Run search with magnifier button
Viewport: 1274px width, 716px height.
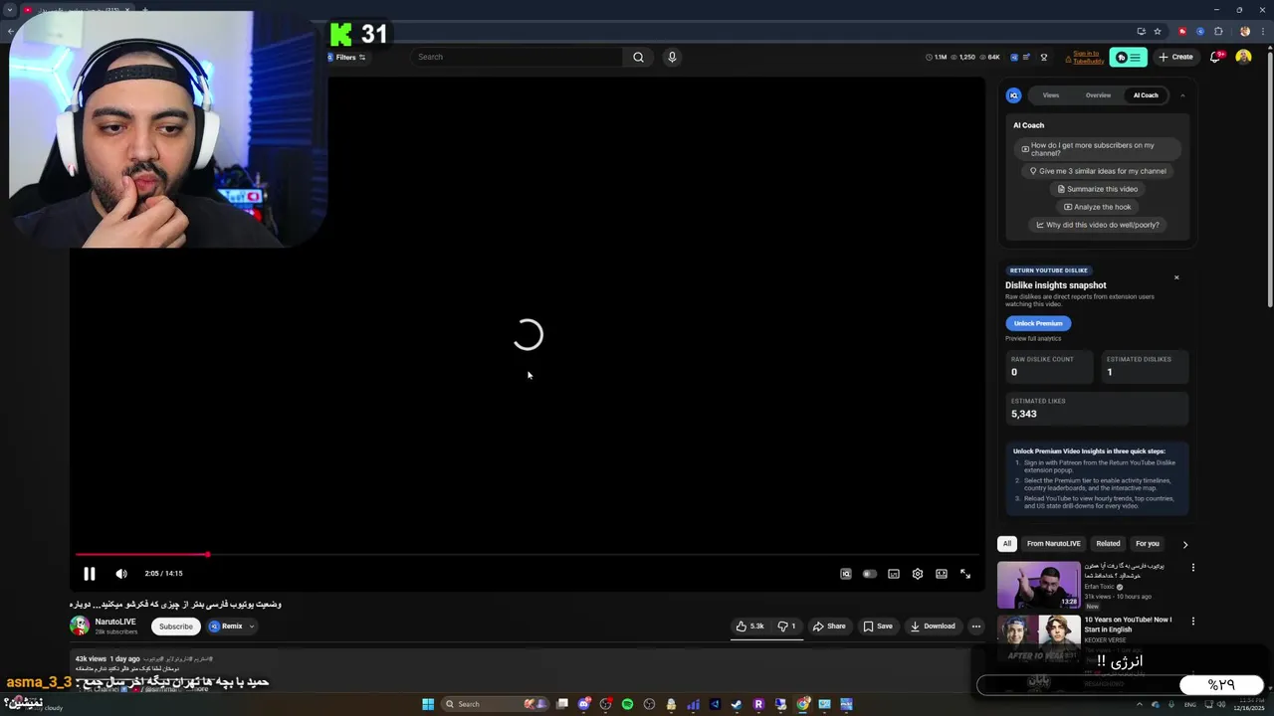[639, 57]
